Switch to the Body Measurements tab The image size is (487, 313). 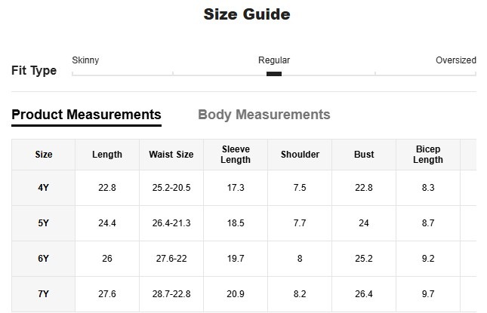264,115
